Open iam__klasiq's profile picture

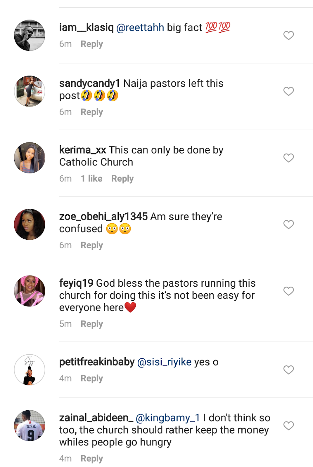pos(30,35)
